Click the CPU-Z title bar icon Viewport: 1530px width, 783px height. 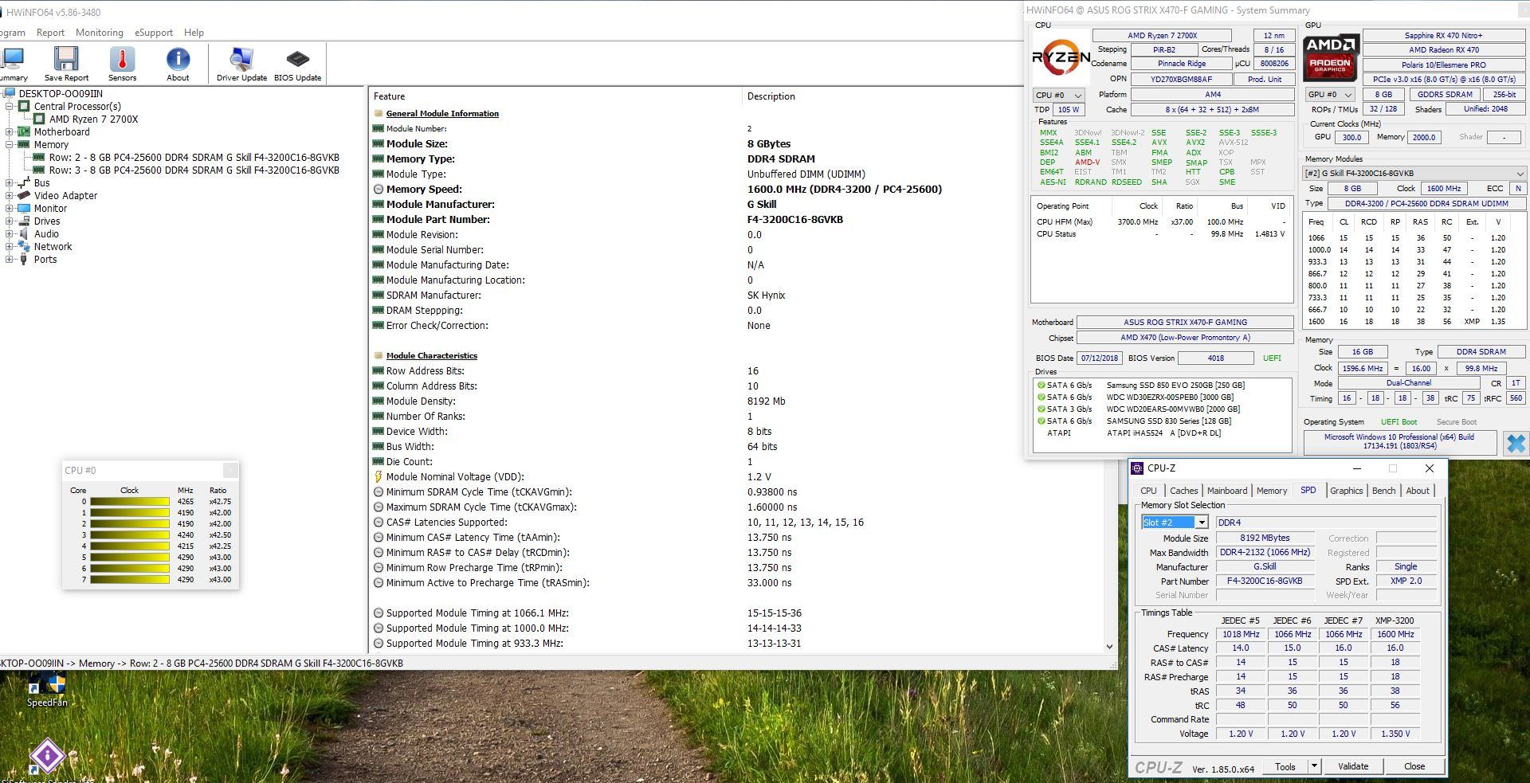[1137, 468]
